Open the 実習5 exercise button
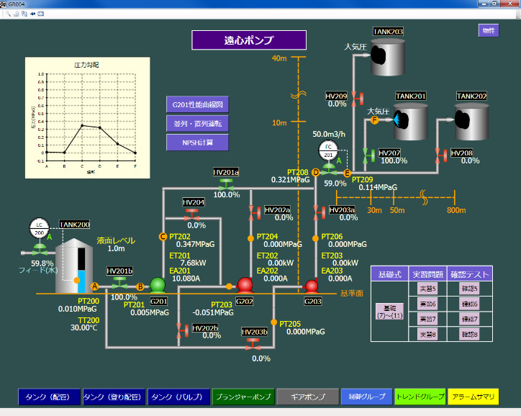Image resolution: width=521 pixels, height=416 pixels. (427, 289)
